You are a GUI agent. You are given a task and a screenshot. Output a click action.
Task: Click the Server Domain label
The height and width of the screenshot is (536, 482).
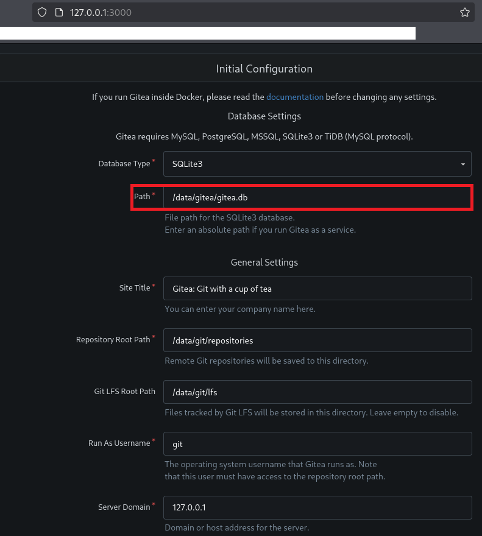pos(124,507)
